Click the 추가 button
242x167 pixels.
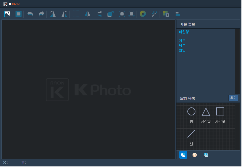[233, 98]
